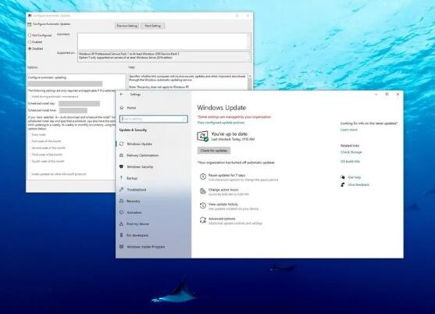
Task: Open the Scheduled install day dropdown
Action: tap(79, 103)
